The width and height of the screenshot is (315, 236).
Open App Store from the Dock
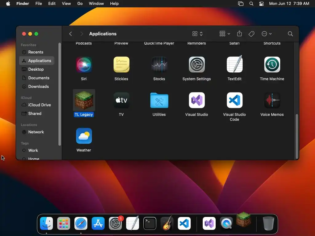click(98, 223)
